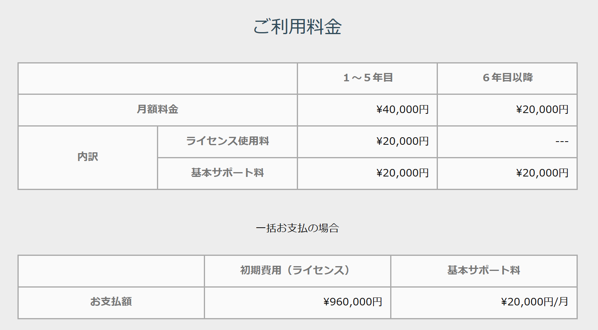The height and width of the screenshot is (330, 598).
Task: Click 基本サポート料 amount for 1～5年目
Action: point(402,173)
